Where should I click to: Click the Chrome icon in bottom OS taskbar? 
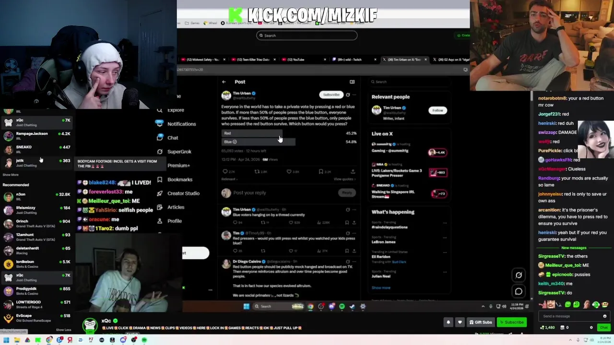tap(49, 340)
